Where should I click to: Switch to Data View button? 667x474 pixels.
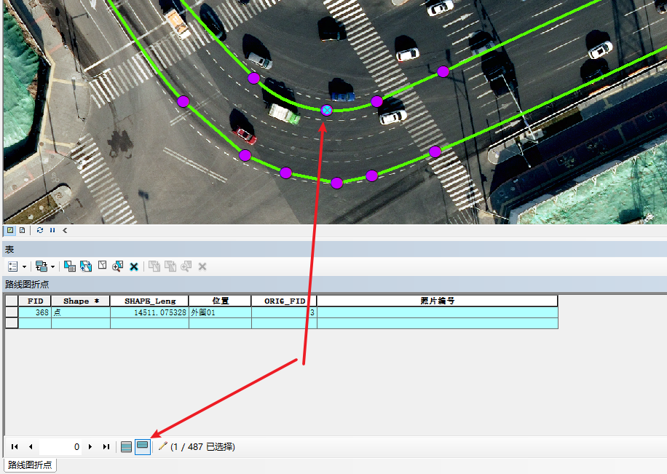(x=10, y=230)
